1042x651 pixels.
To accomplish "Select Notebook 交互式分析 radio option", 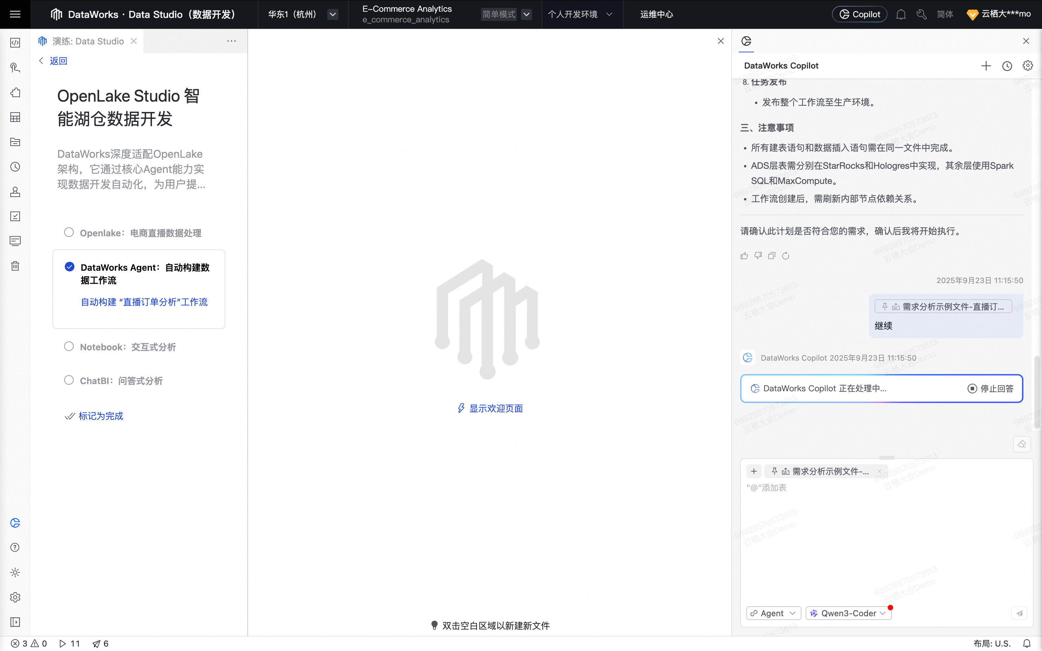I will [x=69, y=347].
